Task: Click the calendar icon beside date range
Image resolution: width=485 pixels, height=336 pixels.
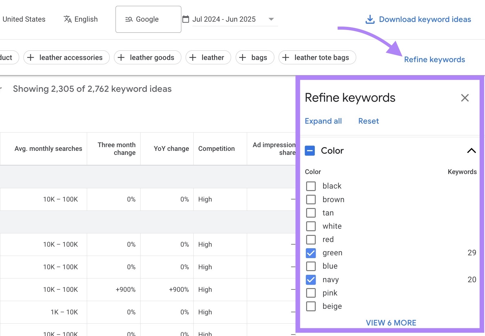Action: click(x=186, y=19)
